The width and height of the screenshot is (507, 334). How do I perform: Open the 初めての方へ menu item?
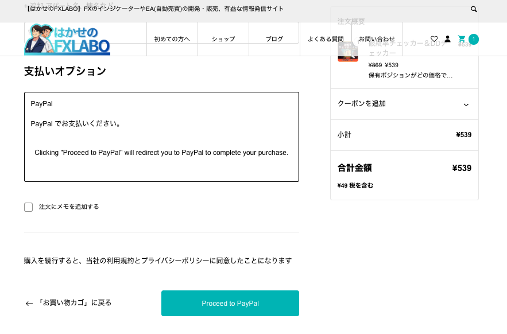click(172, 39)
